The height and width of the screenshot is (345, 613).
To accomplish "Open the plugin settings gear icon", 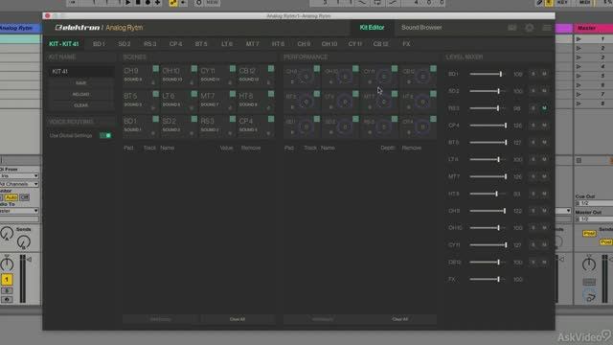I will point(530,28).
